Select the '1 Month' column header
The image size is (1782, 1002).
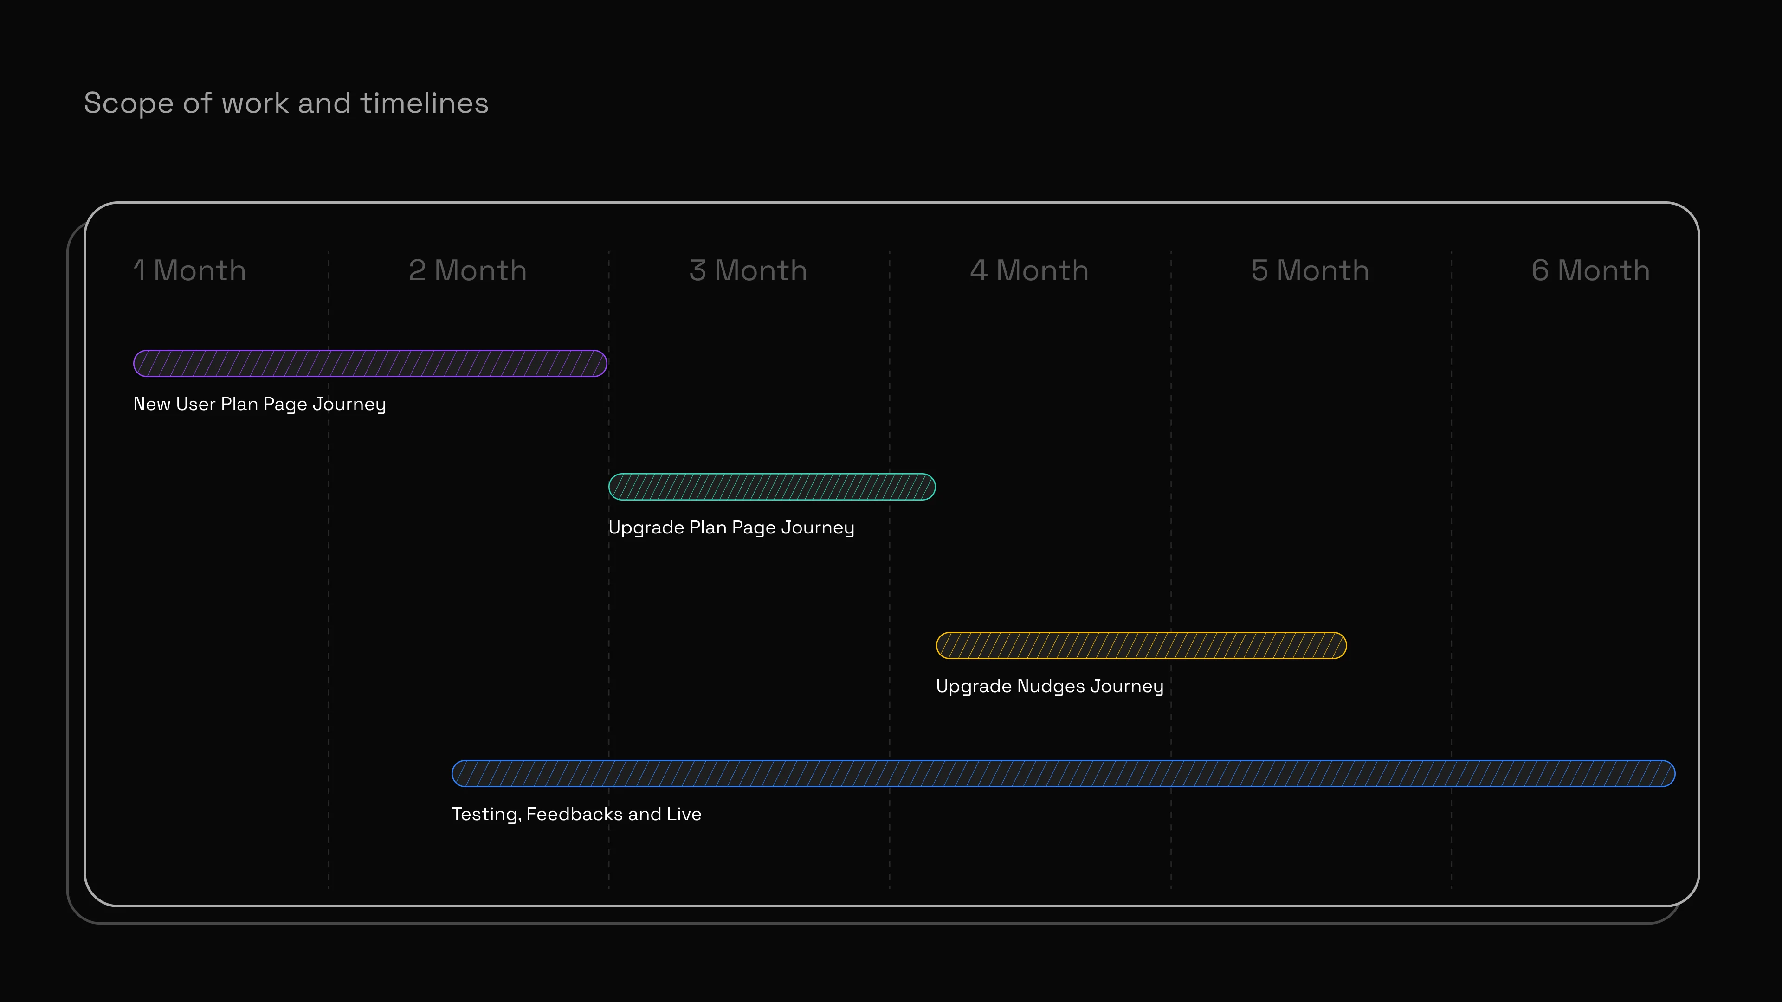(189, 270)
